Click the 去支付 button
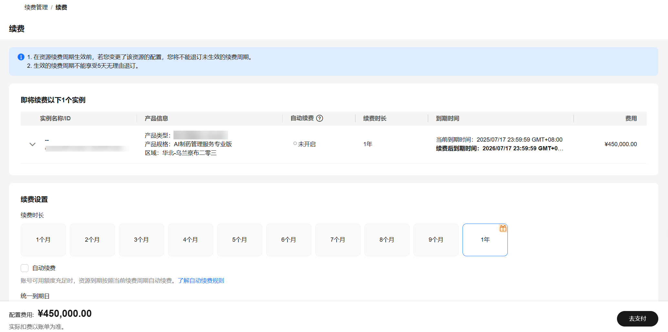This screenshot has width=668, height=332. [x=637, y=319]
